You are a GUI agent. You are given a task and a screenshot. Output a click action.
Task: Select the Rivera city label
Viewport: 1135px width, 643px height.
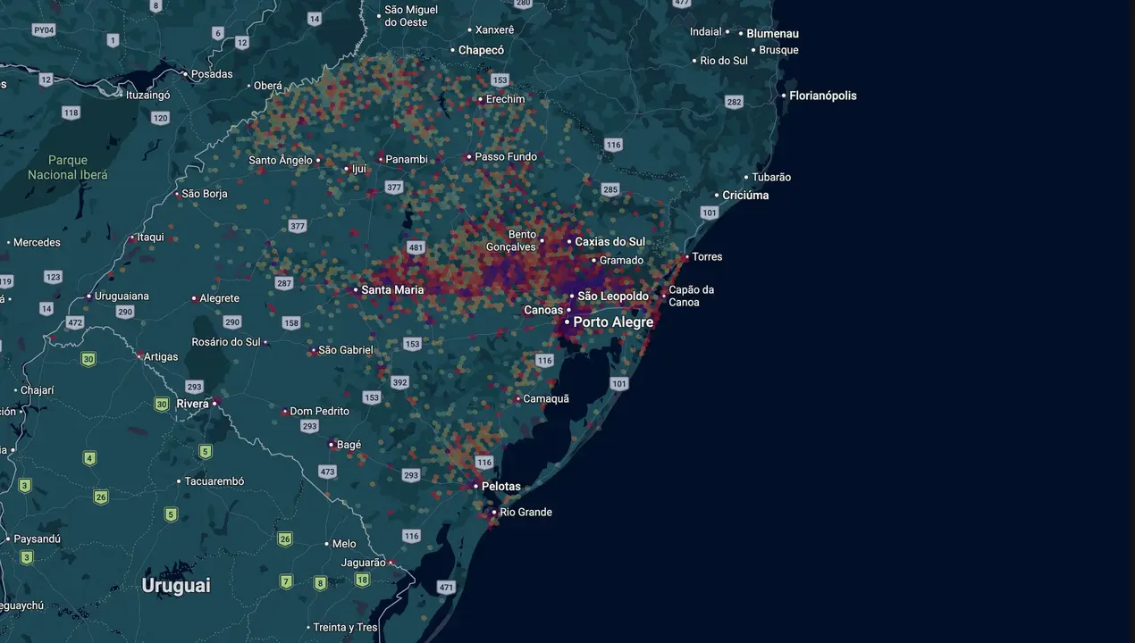(x=192, y=404)
